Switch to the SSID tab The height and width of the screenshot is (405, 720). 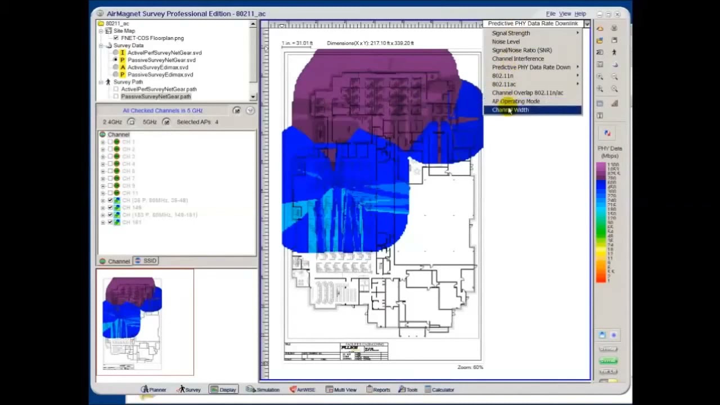pos(146,261)
